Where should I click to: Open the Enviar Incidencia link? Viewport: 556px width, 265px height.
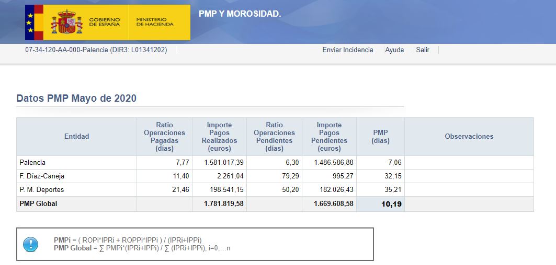[347, 50]
